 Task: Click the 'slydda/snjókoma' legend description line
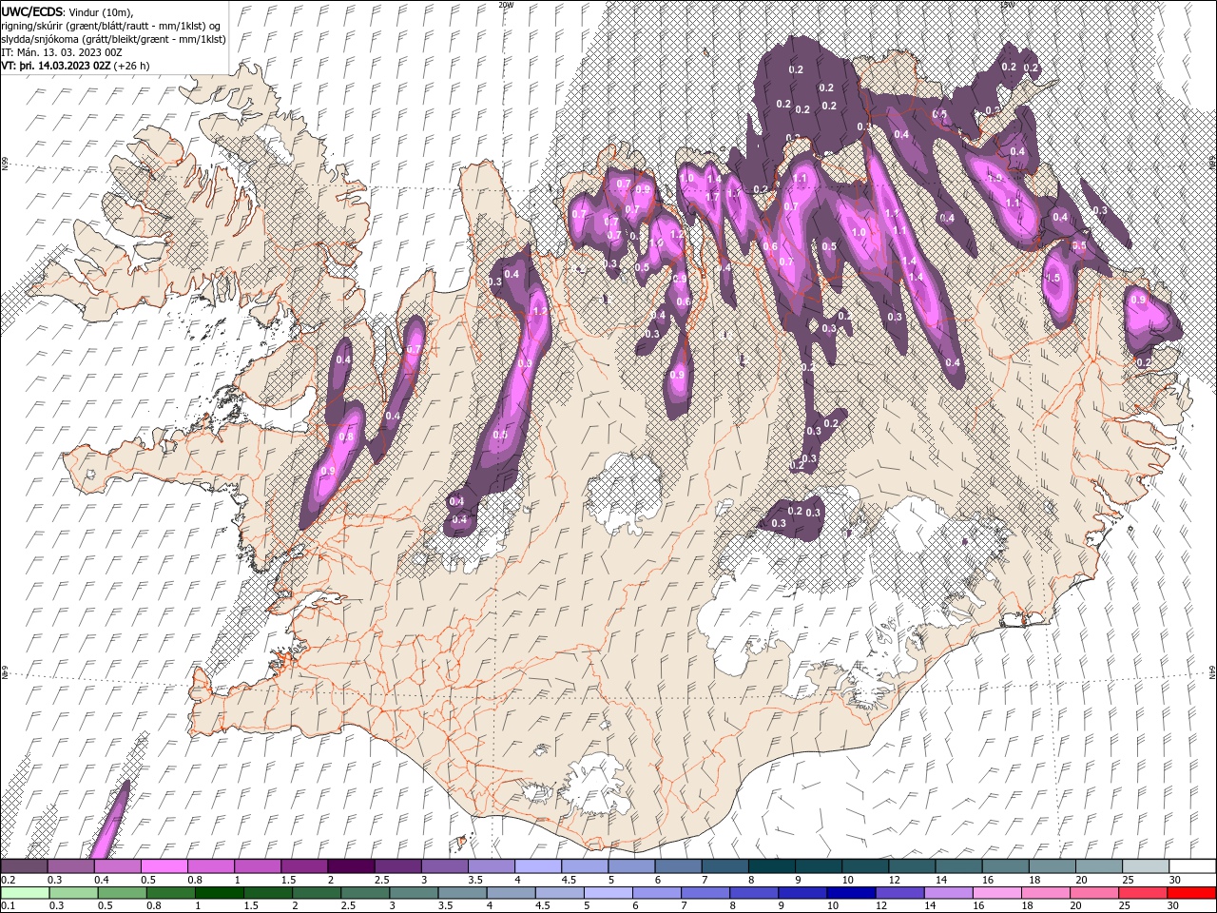pyautogui.click(x=114, y=39)
